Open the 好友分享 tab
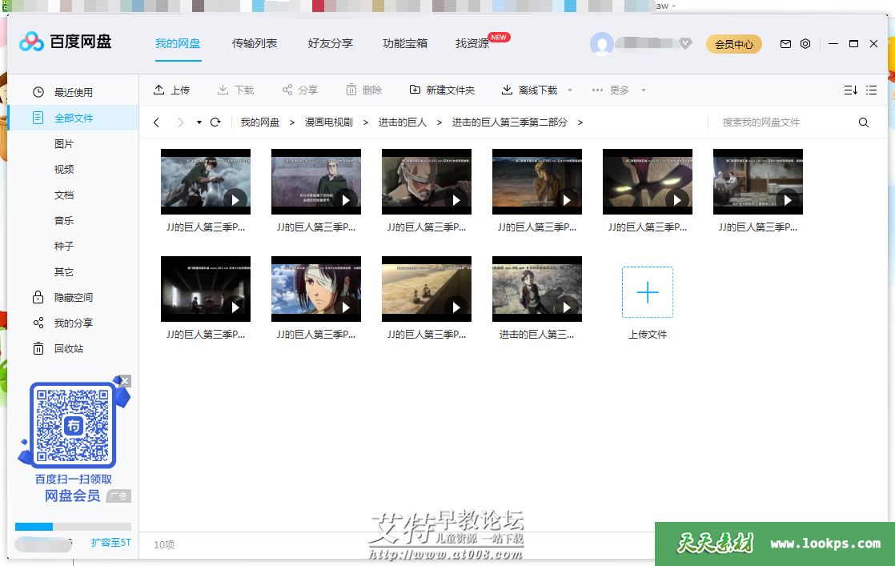 330,43
